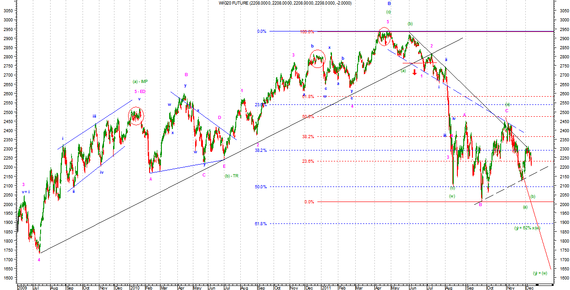Click the "(y) = (w)" projection label
This screenshot has width=570, height=290.
pos(540,273)
